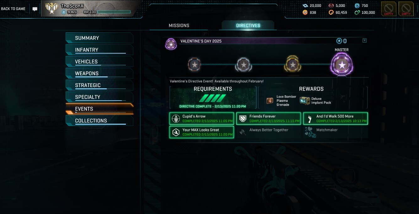This screenshot has height=214, width=419.
Task: Open the Collections category
Action: coord(99,121)
